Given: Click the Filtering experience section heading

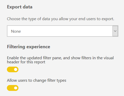Looking at the screenshot, I should click(28, 47).
